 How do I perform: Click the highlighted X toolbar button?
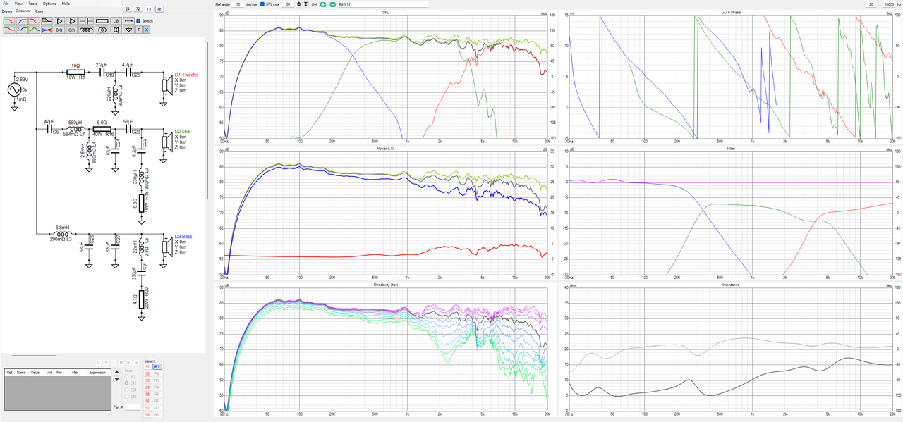(147, 30)
